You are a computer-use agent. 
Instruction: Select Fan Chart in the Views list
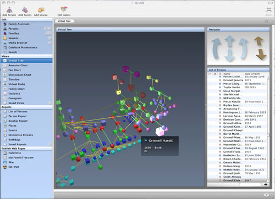click(14, 70)
